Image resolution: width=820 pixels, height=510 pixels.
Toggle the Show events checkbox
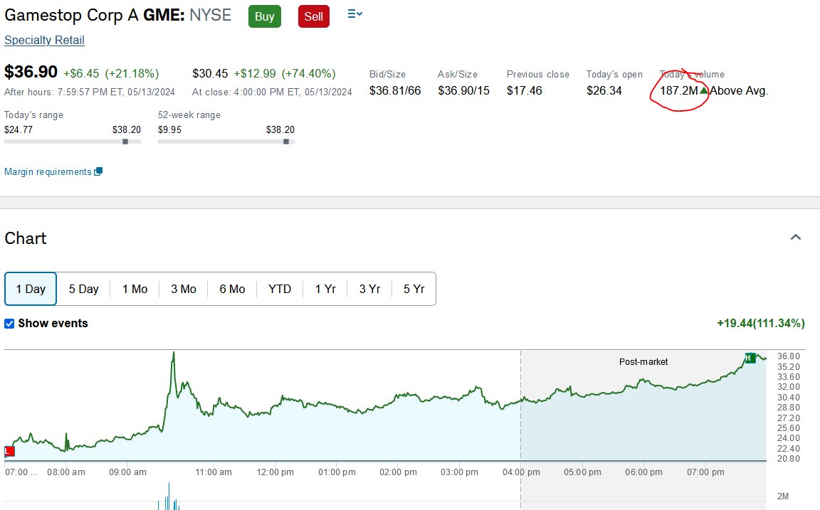coord(9,324)
